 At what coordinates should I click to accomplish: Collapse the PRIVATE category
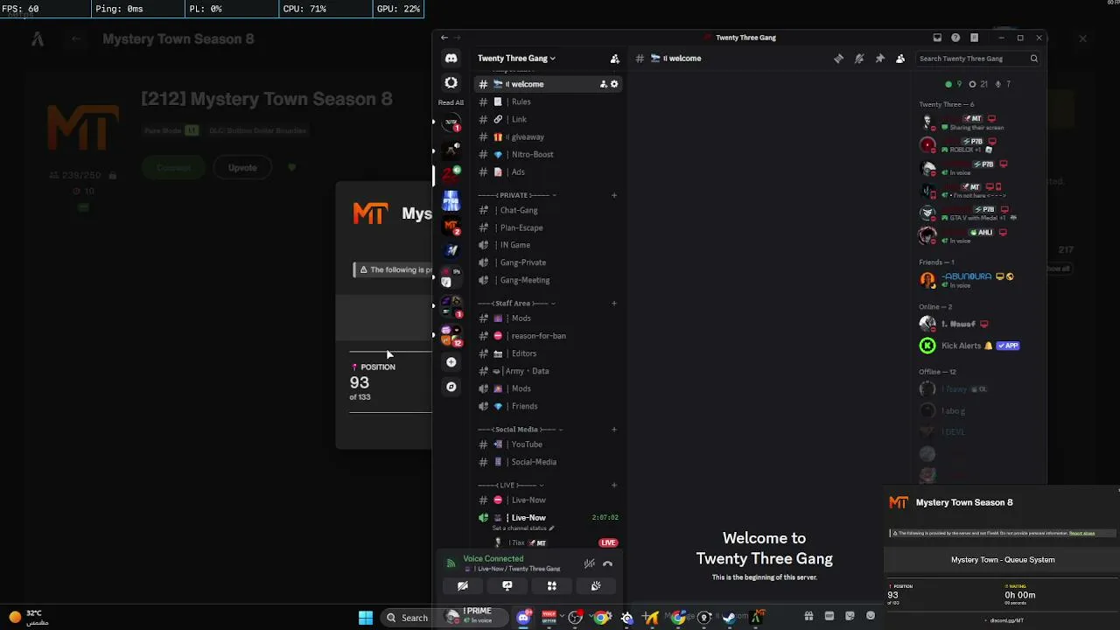(x=516, y=195)
